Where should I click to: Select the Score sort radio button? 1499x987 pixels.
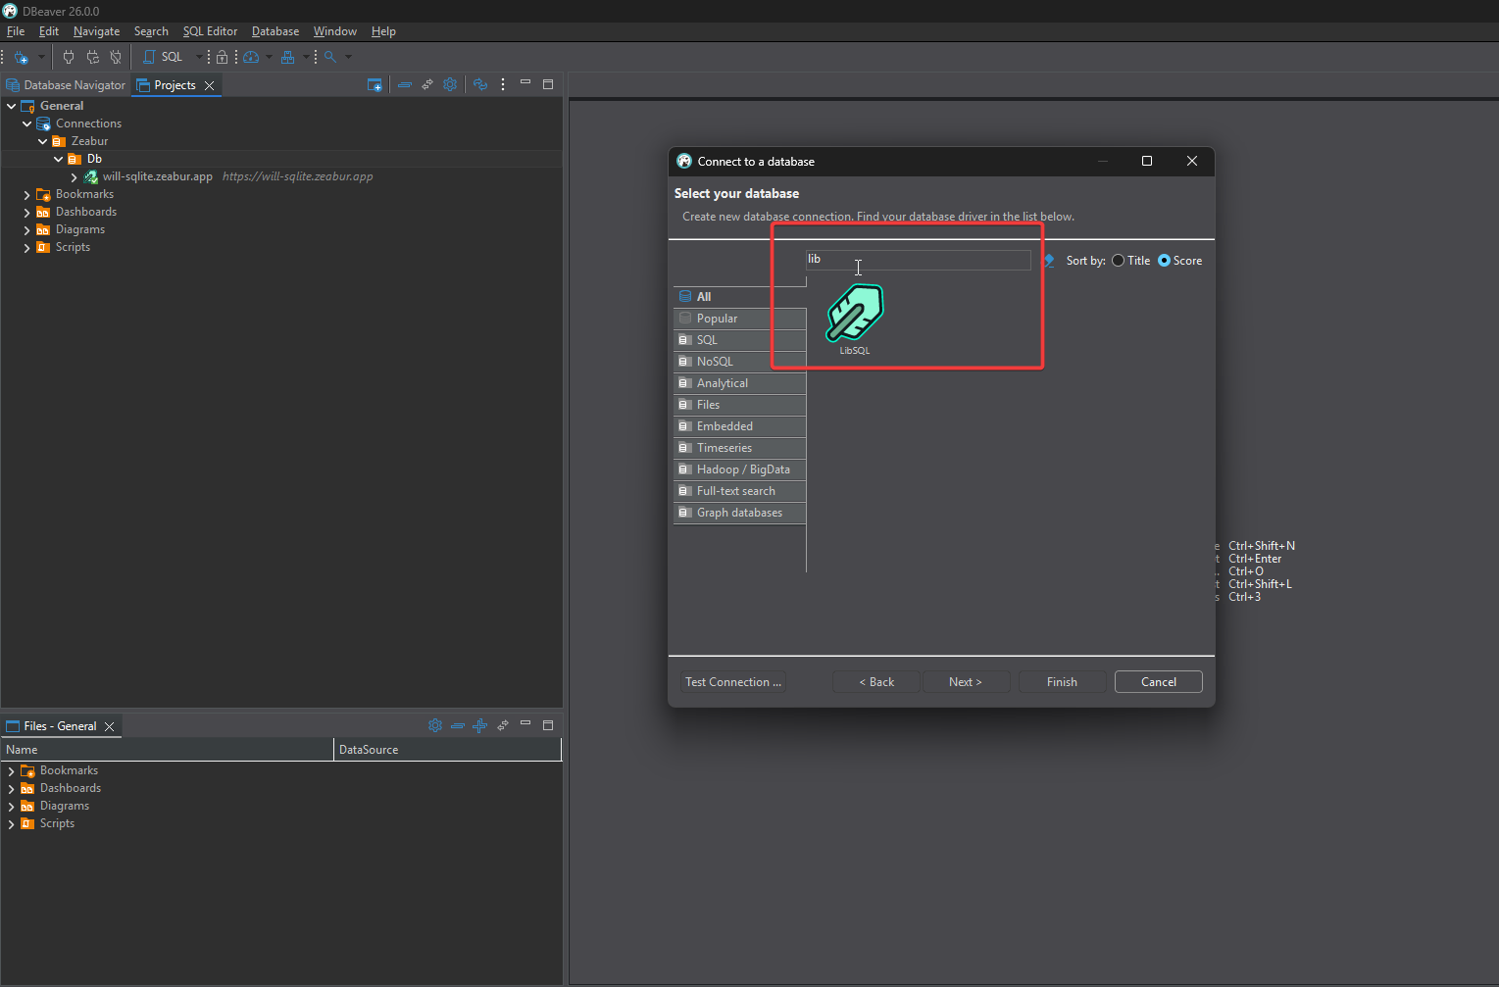tap(1165, 261)
